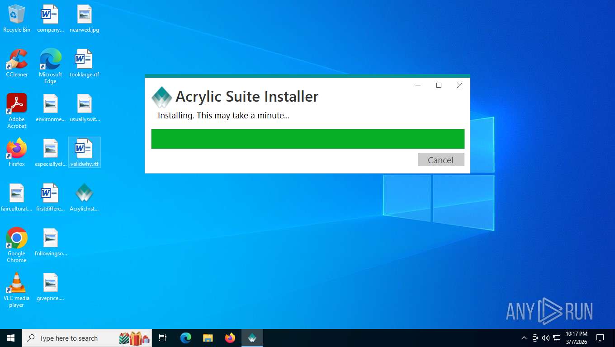Viewport: 615px width, 347px height.
Task: Select the company Word document icon
Action: tap(50, 19)
